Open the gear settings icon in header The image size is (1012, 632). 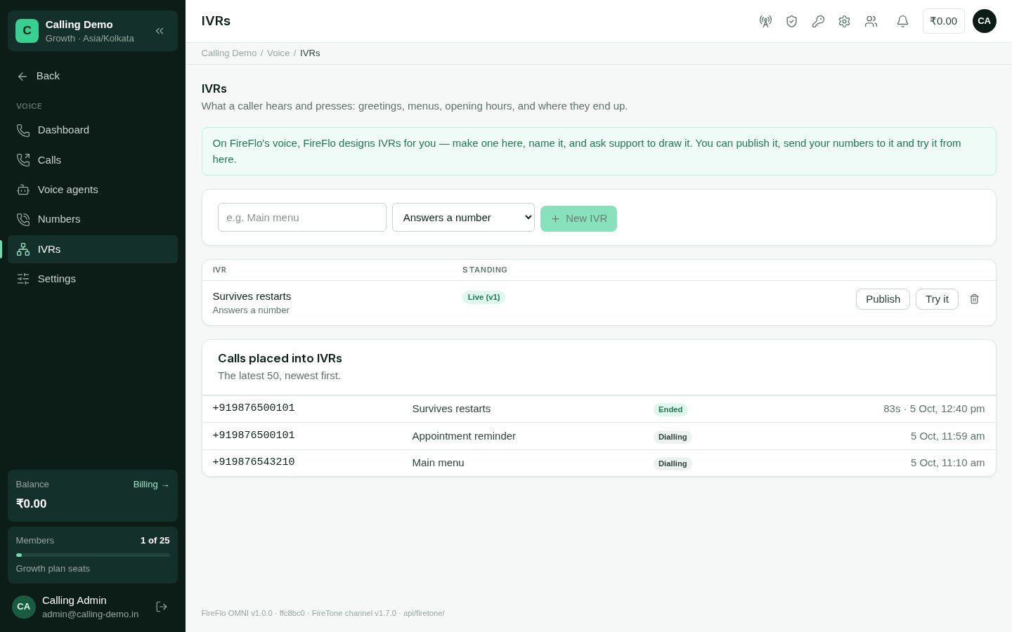844,21
